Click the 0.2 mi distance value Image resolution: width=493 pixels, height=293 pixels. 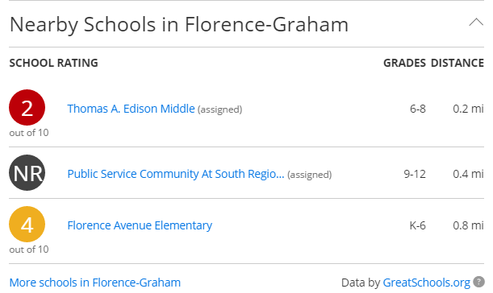point(468,109)
